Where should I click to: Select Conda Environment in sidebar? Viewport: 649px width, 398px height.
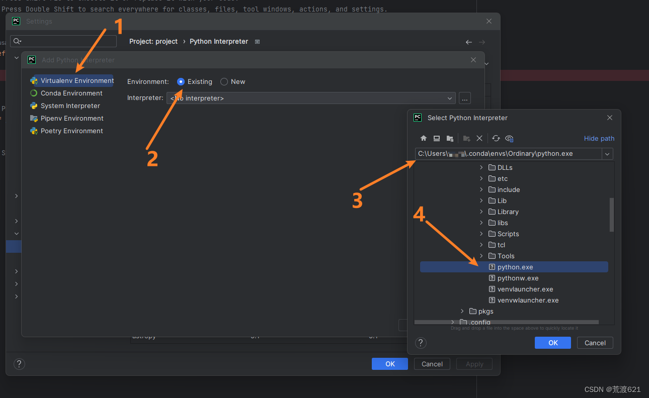pos(71,93)
